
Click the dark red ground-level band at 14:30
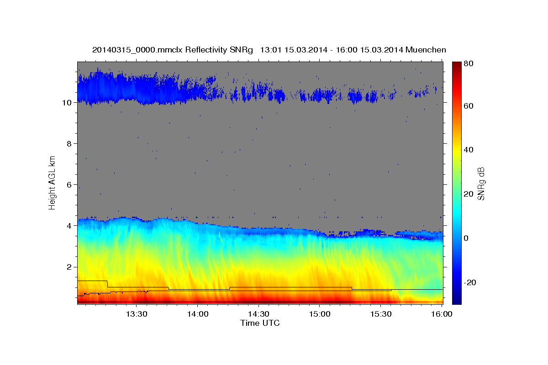(258, 302)
